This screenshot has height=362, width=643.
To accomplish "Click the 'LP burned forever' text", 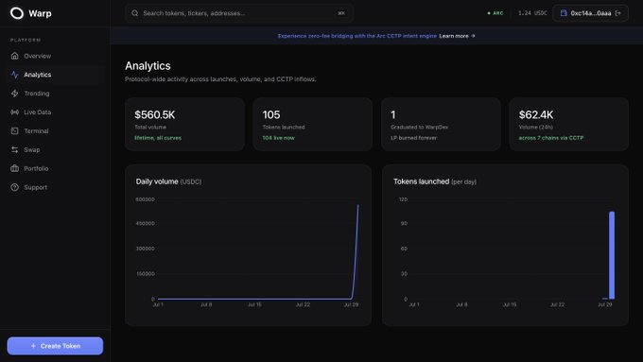I will [413, 138].
